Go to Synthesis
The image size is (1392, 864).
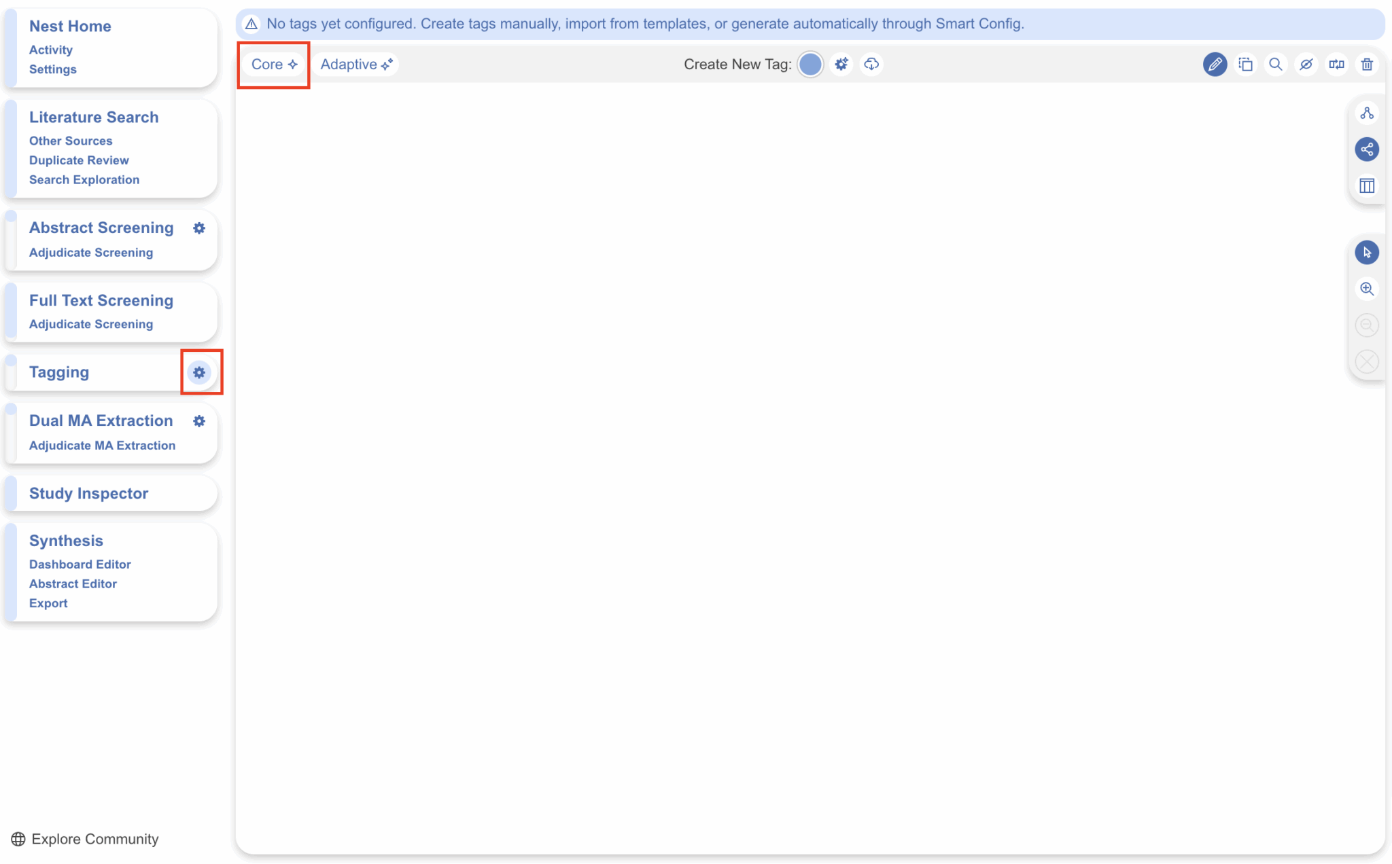[66, 541]
